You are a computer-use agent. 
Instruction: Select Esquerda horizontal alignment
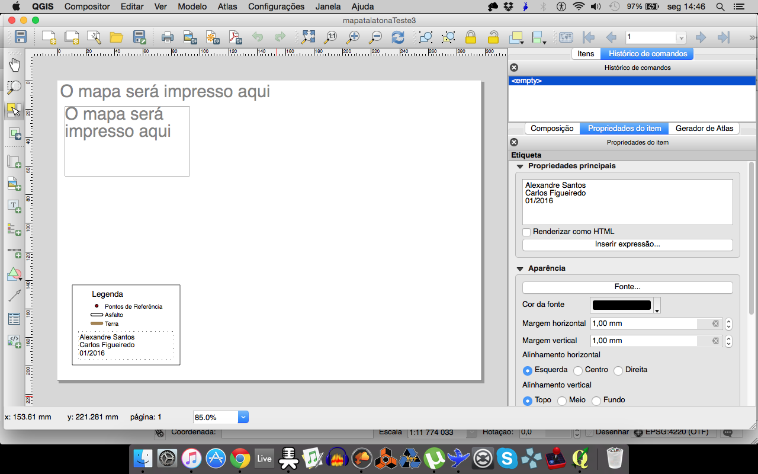click(527, 370)
